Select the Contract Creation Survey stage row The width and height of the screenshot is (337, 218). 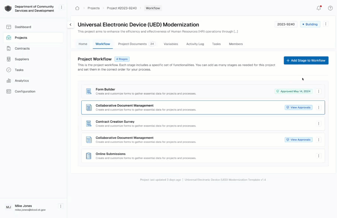click(186, 124)
